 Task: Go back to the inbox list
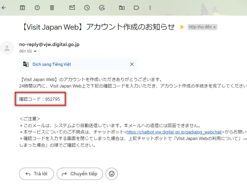(x=3, y=8)
